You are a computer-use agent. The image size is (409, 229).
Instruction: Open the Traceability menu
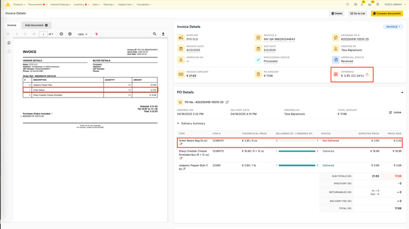pyautogui.click(x=144, y=5)
